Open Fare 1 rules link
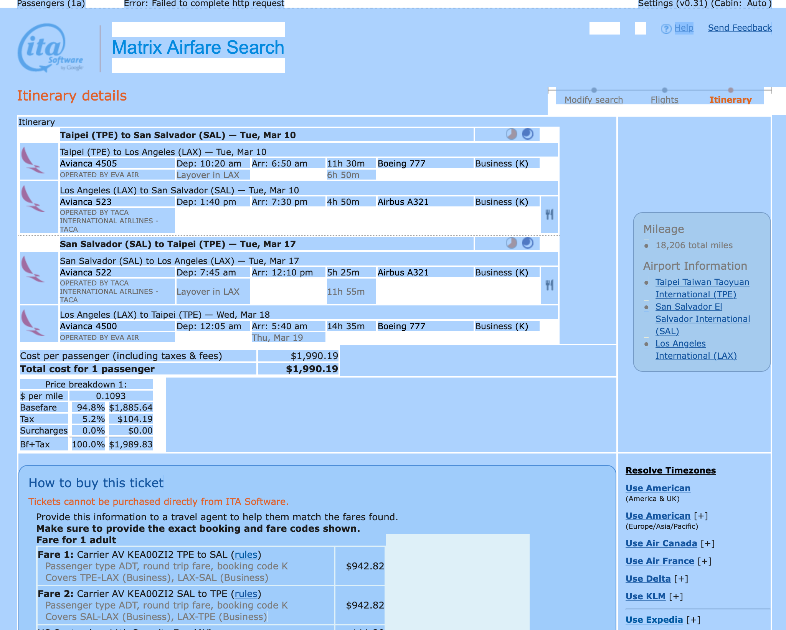The height and width of the screenshot is (630, 786). click(x=246, y=554)
